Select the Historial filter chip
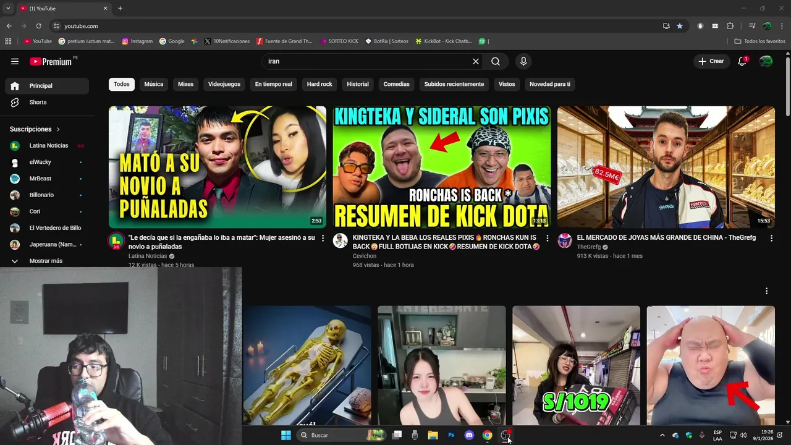 pyautogui.click(x=358, y=84)
